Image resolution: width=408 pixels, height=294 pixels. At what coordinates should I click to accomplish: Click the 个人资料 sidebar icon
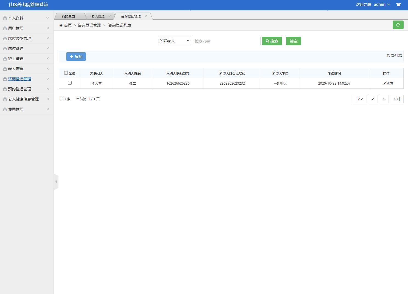point(4,18)
